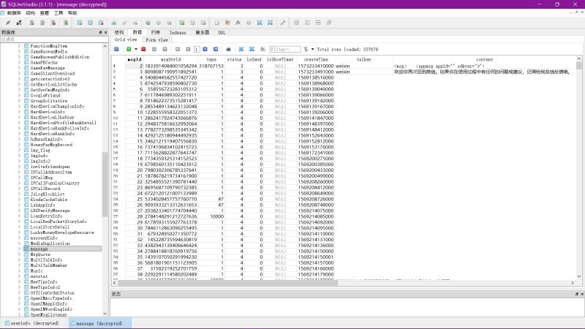
Task: Select the Grid view tab
Action: 126,39
